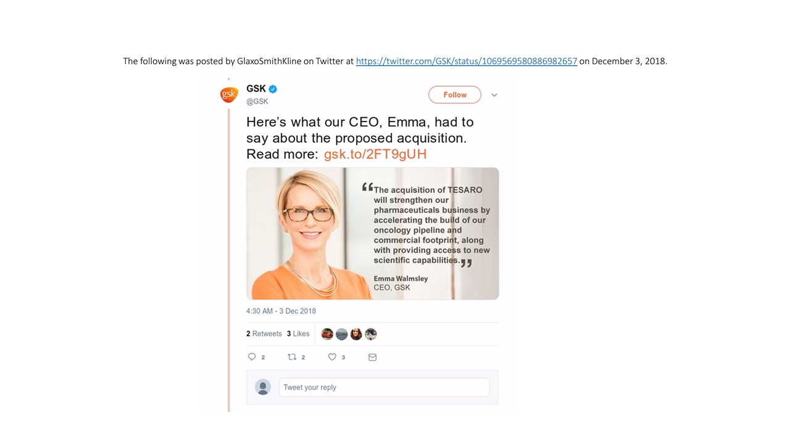Click the @GSK handle
Screen dimensions: 790x444
(257, 101)
